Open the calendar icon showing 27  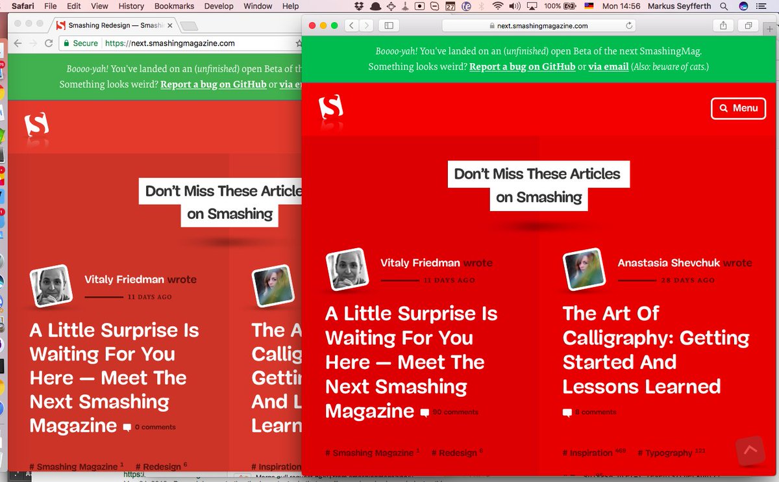(450, 6)
